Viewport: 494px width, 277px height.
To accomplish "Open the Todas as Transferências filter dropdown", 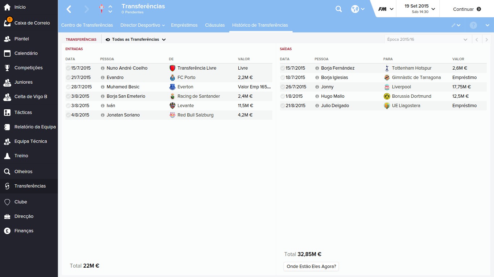I will pos(136,39).
